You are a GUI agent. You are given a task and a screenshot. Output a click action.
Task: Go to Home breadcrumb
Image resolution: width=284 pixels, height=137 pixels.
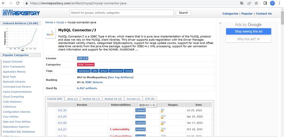pyautogui.click(x=49, y=22)
